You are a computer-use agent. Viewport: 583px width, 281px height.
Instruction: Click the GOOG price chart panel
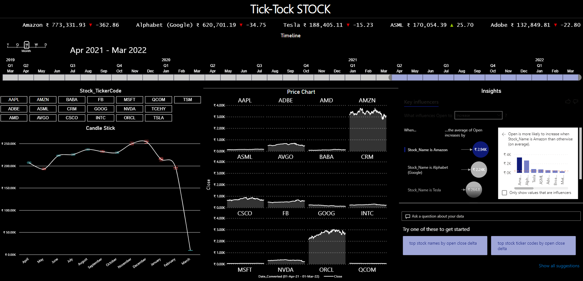point(326,241)
